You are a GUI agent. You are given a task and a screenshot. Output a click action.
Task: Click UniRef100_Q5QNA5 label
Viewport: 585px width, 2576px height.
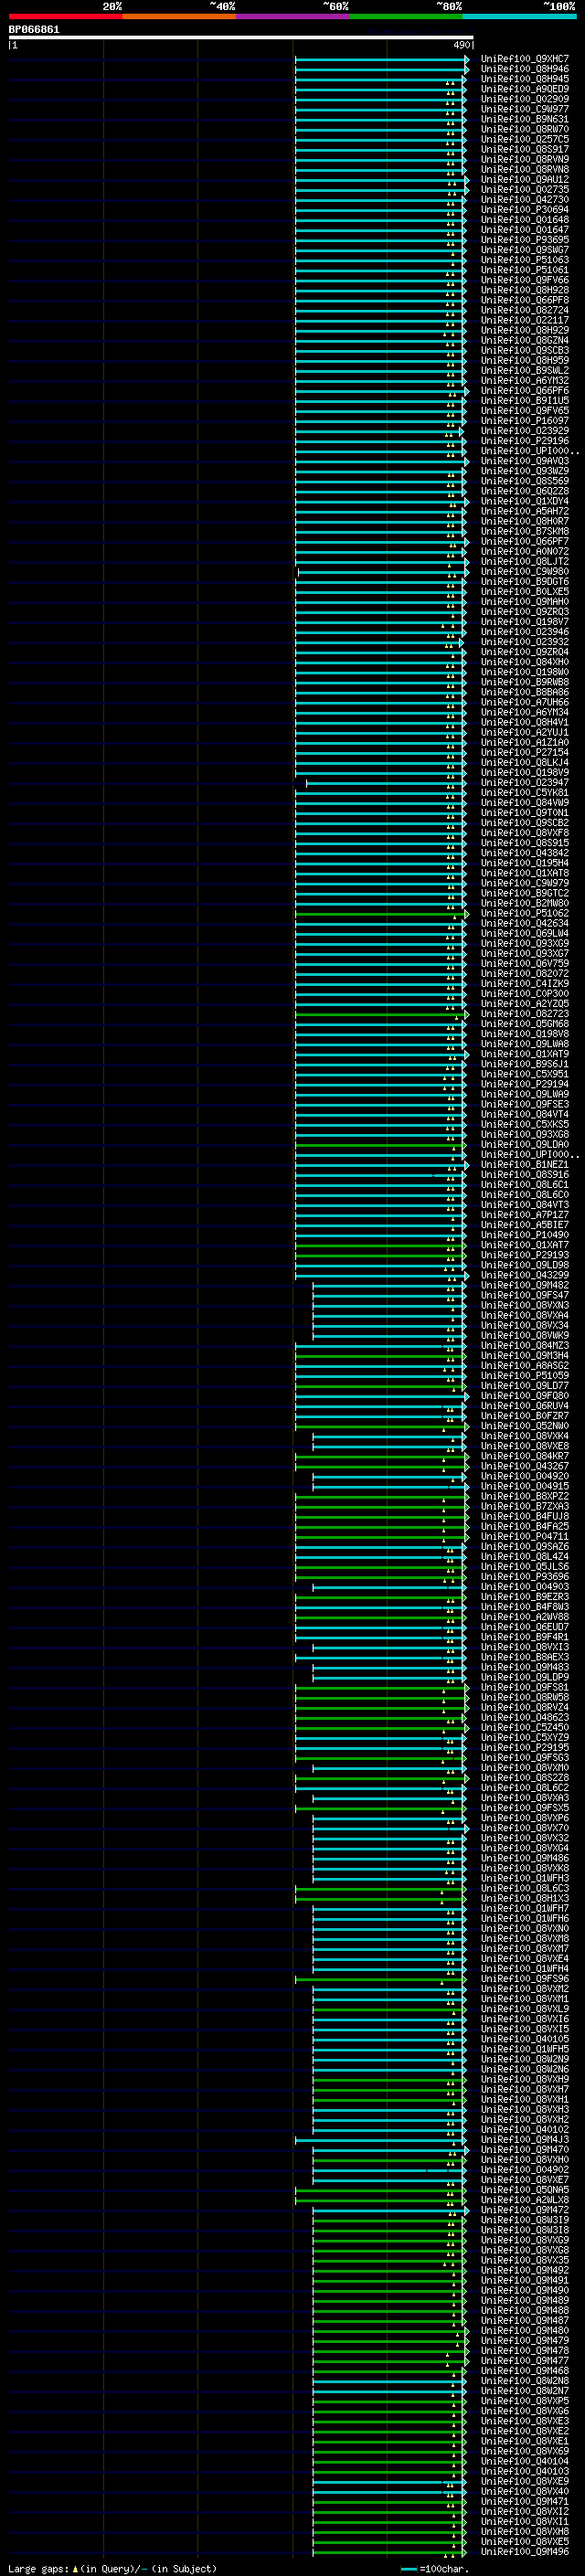(x=525, y=2189)
